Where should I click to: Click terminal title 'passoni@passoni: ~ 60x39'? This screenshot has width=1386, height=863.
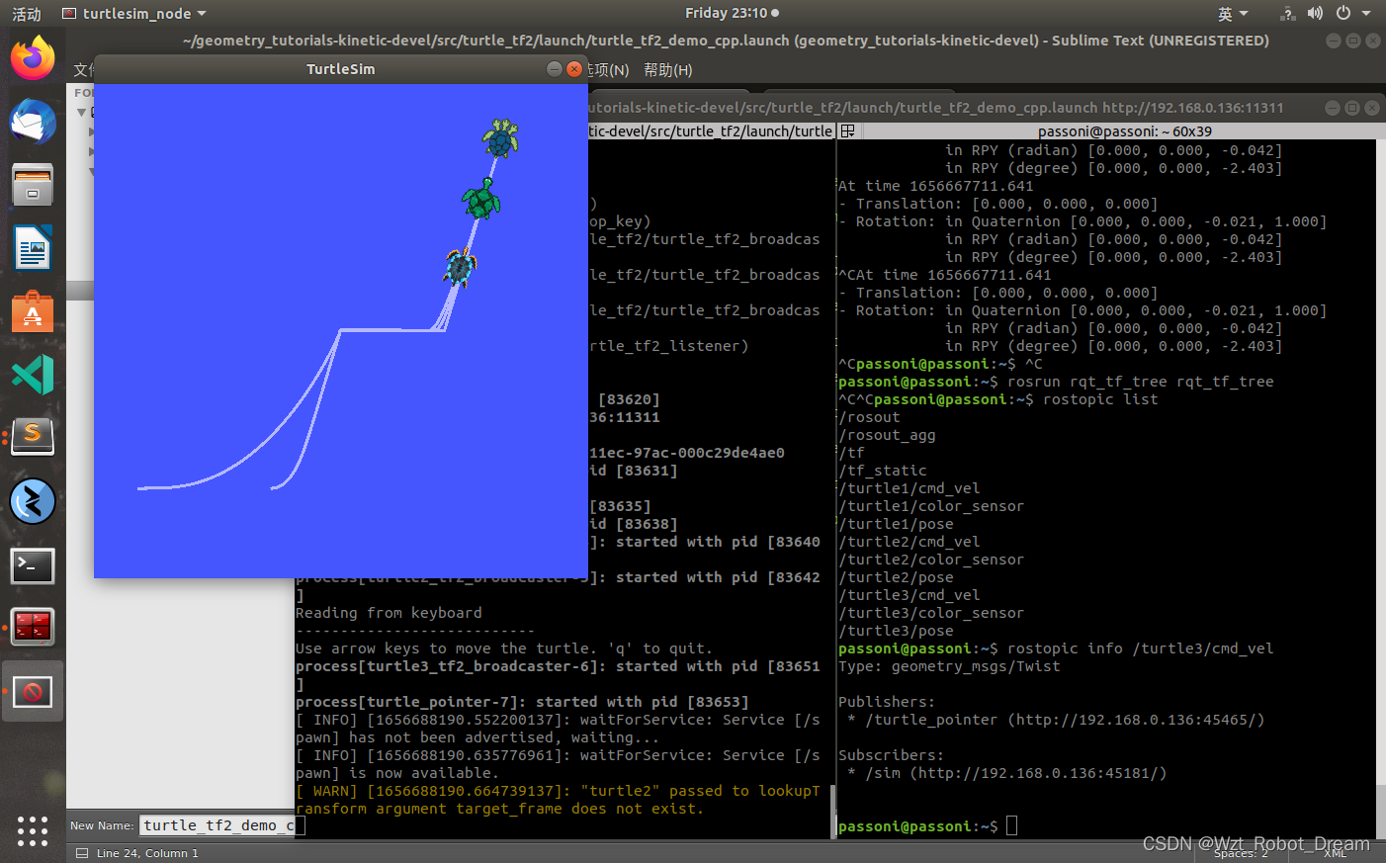pos(1124,131)
